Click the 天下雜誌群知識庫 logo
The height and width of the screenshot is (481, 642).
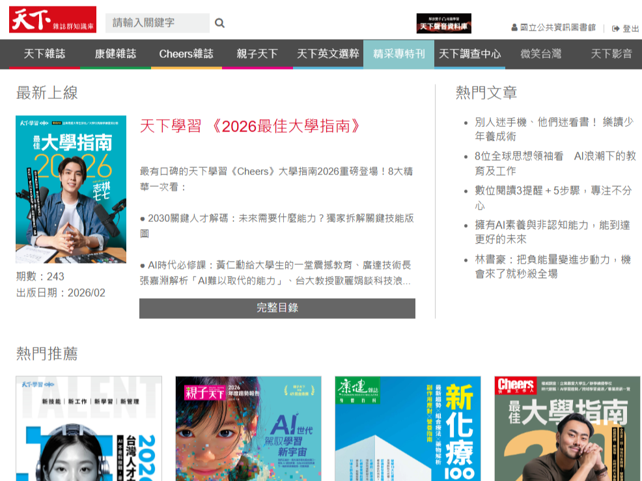[x=53, y=20]
